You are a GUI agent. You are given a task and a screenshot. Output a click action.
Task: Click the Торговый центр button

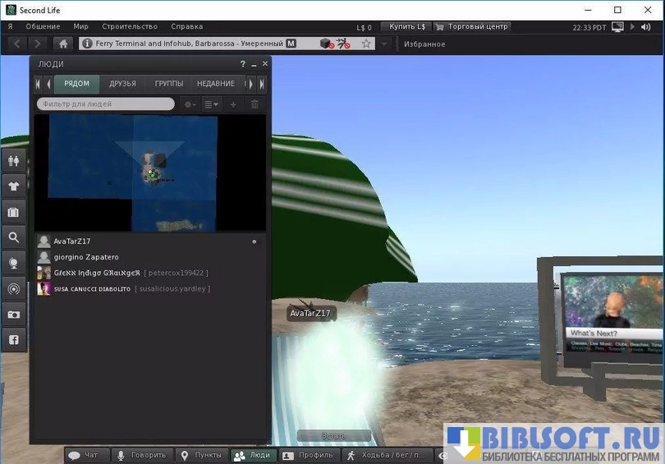coord(471,27)
